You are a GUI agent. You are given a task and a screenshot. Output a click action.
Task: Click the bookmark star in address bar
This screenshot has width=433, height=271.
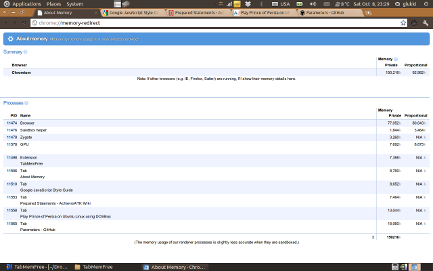402,22
